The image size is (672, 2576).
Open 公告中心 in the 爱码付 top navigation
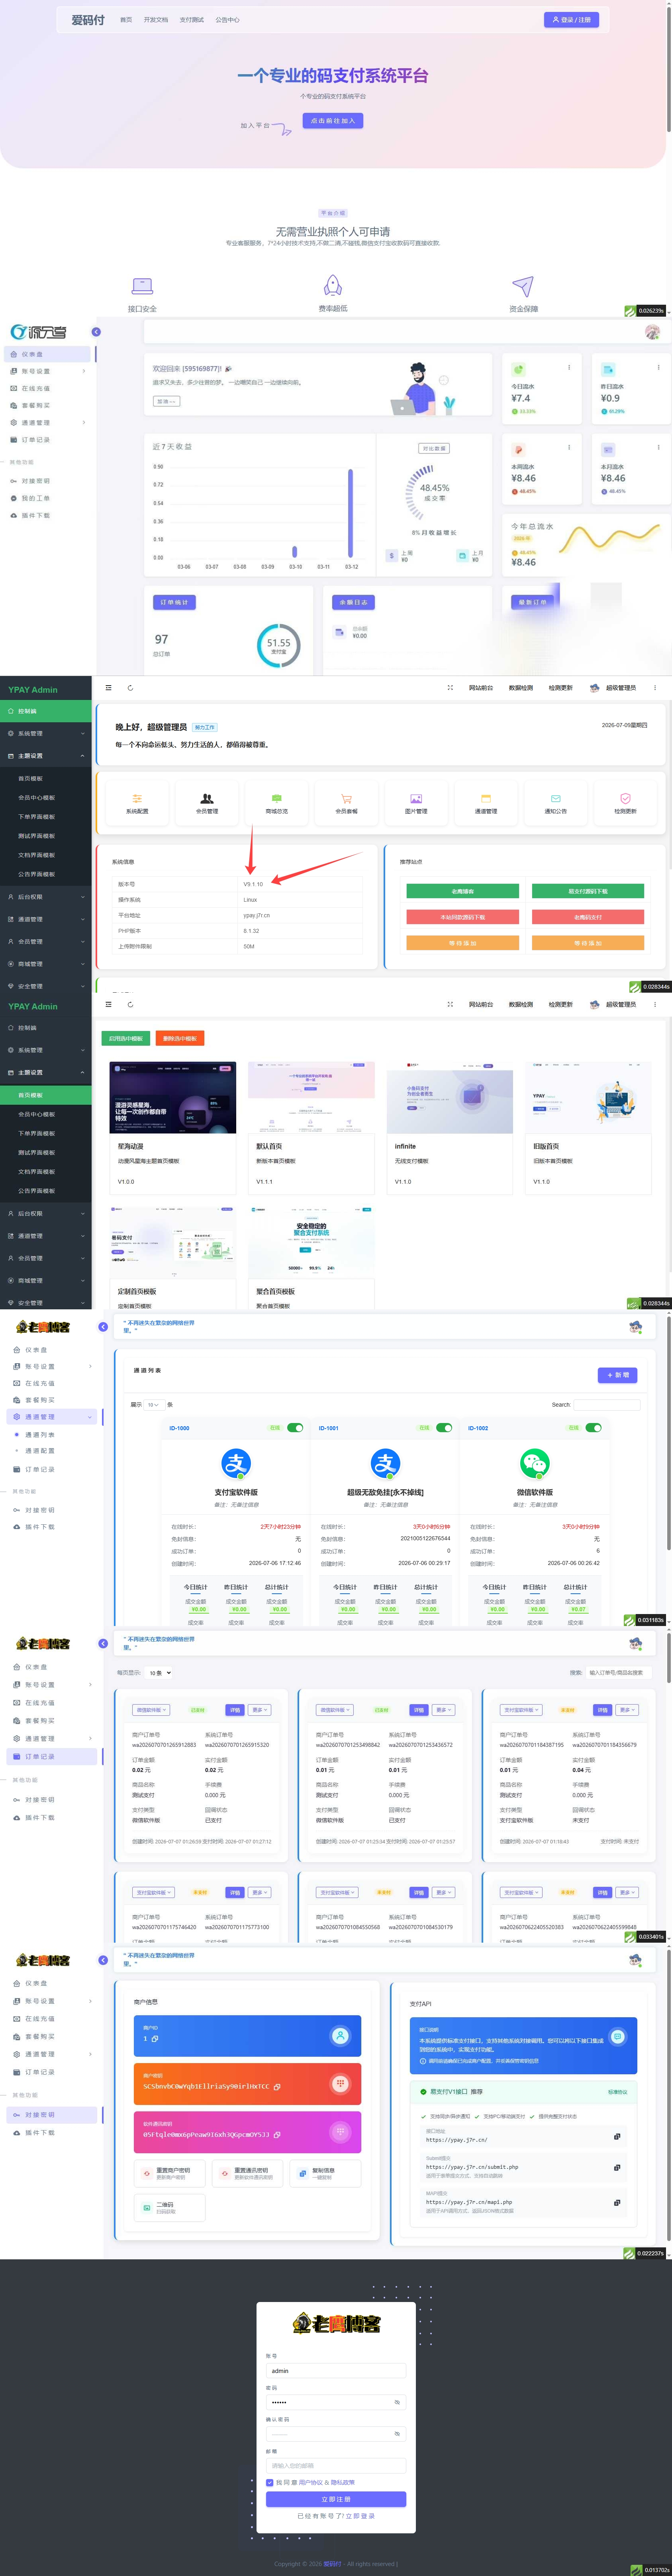228,19
